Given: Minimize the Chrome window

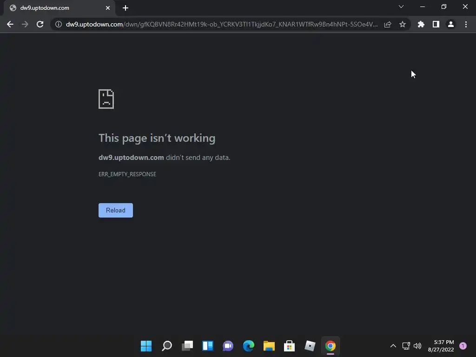Looking at the screenshot, I should [x=423, y=7].
